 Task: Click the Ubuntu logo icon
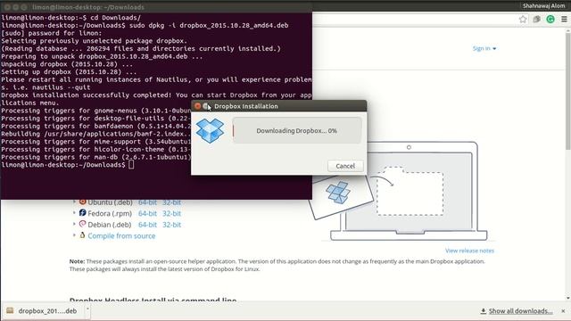[83, 202]
